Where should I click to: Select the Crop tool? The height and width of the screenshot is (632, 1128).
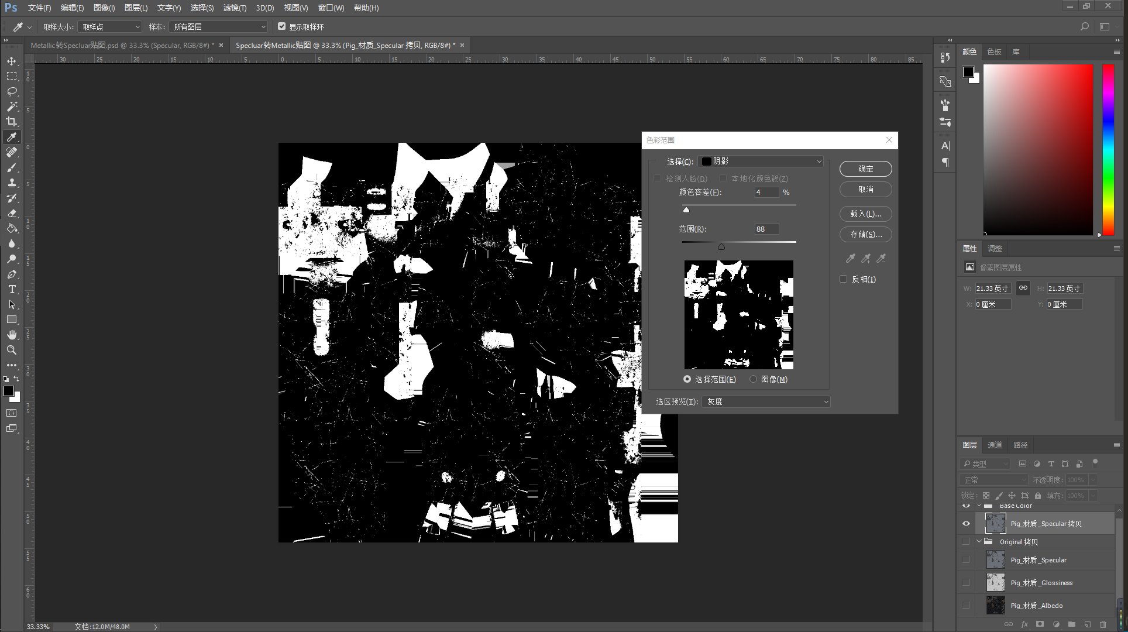pos(12,122)
